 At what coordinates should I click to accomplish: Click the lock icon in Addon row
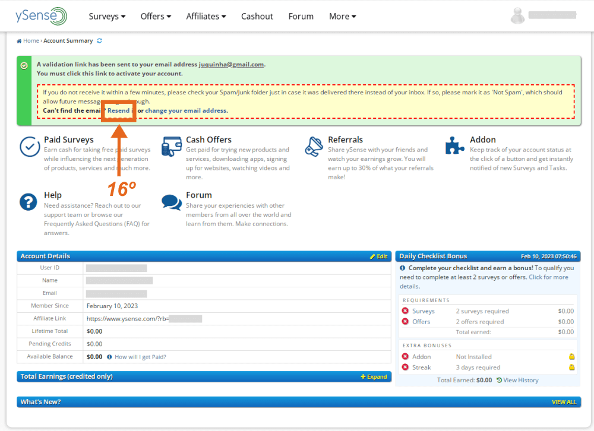(571, 356)
